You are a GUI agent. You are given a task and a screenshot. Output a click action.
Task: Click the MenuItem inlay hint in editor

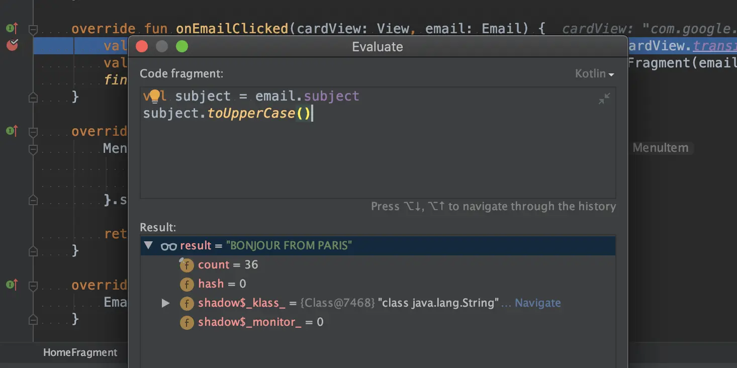click(x=660, y=148)
